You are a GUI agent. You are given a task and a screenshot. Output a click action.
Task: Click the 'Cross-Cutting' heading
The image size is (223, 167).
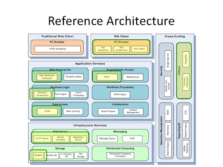[x=175, y=36]
